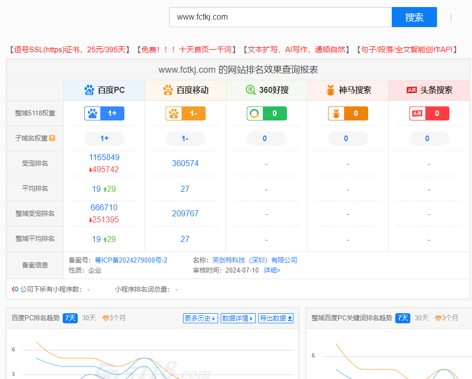Click the diamond VIP icon before 3个月 in 百度PC排名趋势
The image size is (472, 379).
pyautogui.click(x=106, y=318)
